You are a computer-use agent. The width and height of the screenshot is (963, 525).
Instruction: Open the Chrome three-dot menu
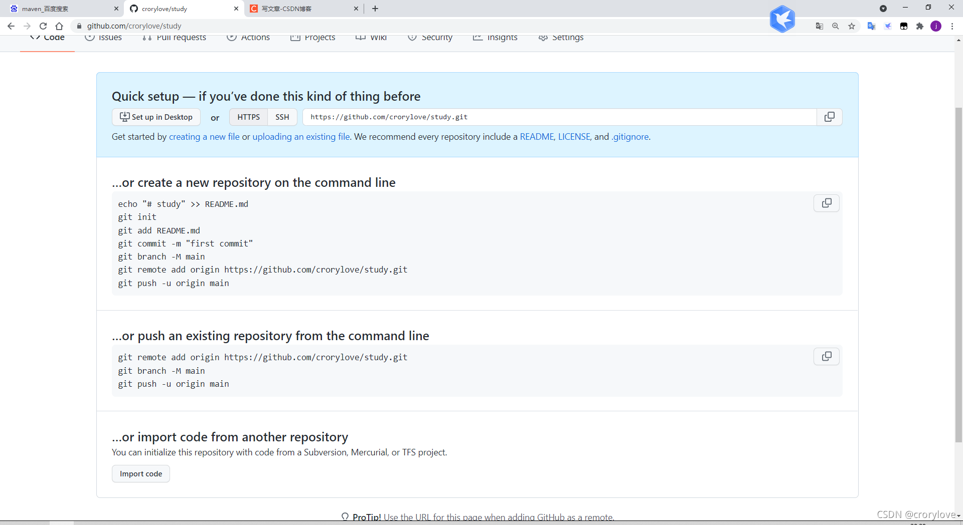point(952,26)
